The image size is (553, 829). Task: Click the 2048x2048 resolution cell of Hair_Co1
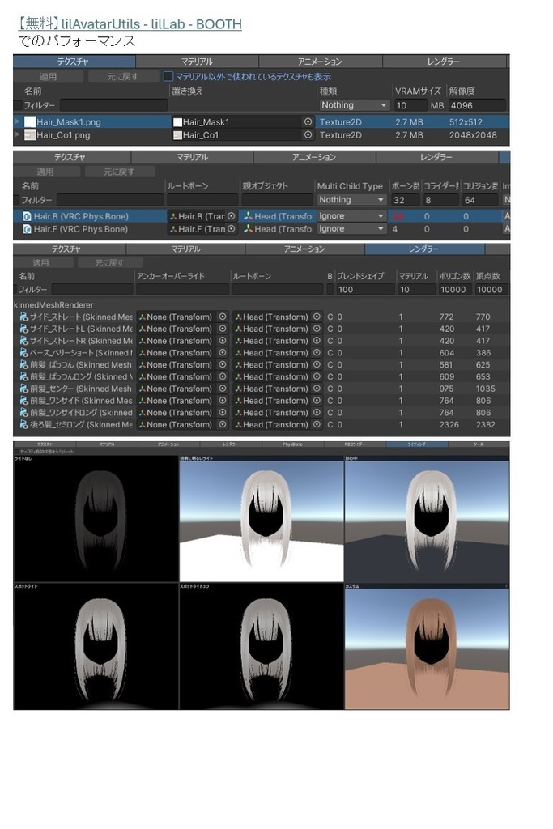click(x=473, y=135)
